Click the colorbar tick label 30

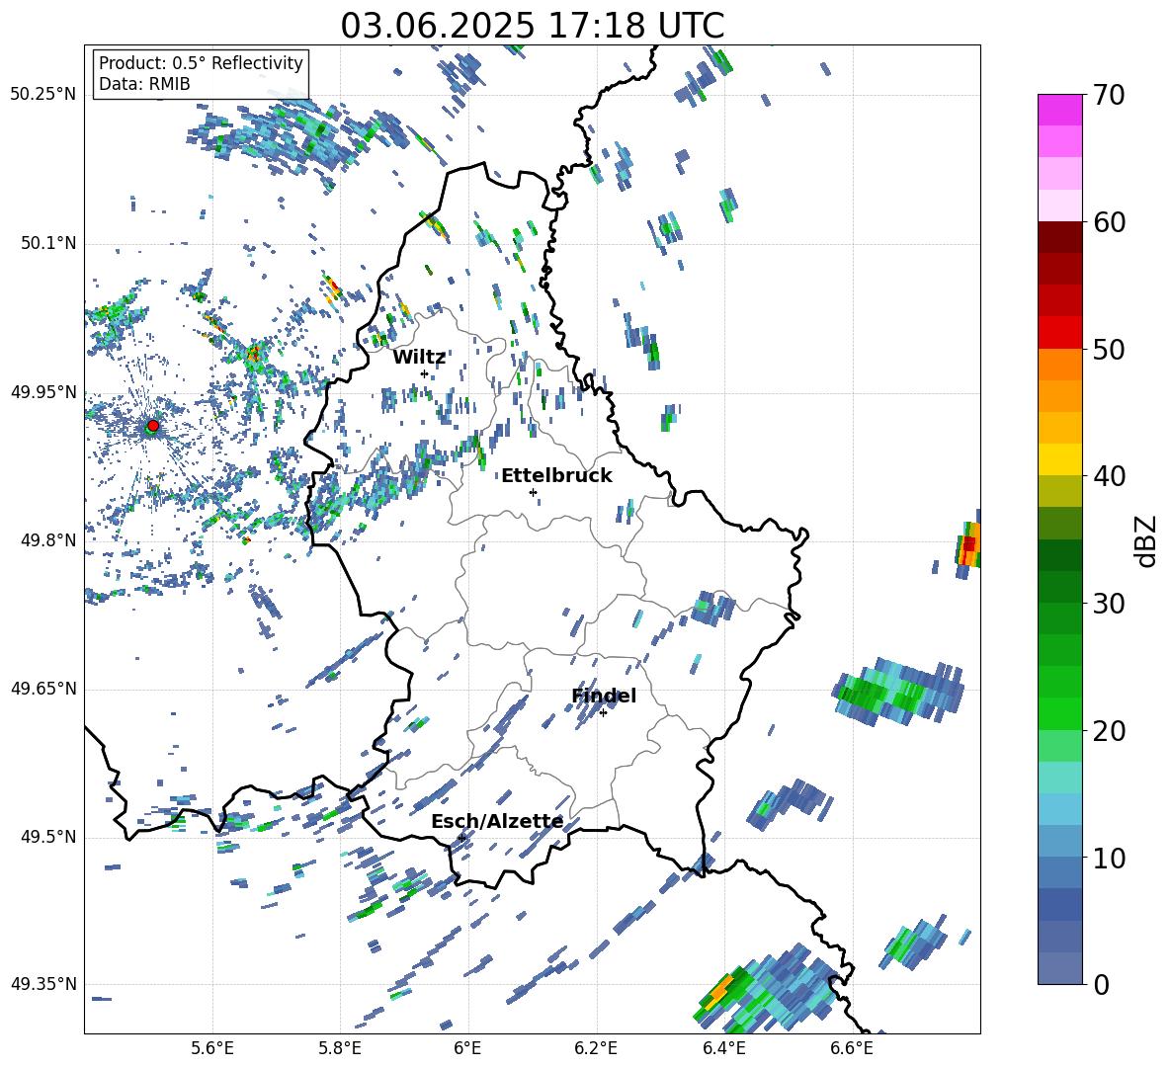point(1110,604)
